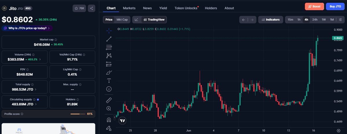Image resolution: width=347 pixels, height=134 pixels.
Task: Expand Total supply details chevron
Action: [36, 89]
